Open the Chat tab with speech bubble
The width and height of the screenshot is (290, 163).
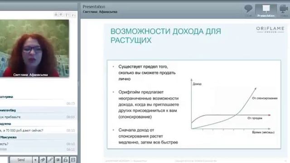[x=248, y=11]
